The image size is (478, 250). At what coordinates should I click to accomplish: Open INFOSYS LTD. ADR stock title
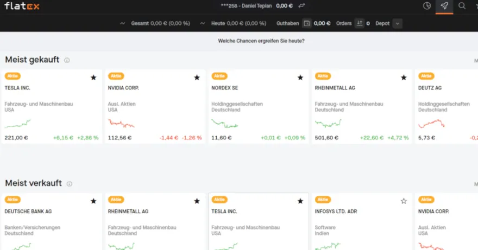[x=336, y=211]
